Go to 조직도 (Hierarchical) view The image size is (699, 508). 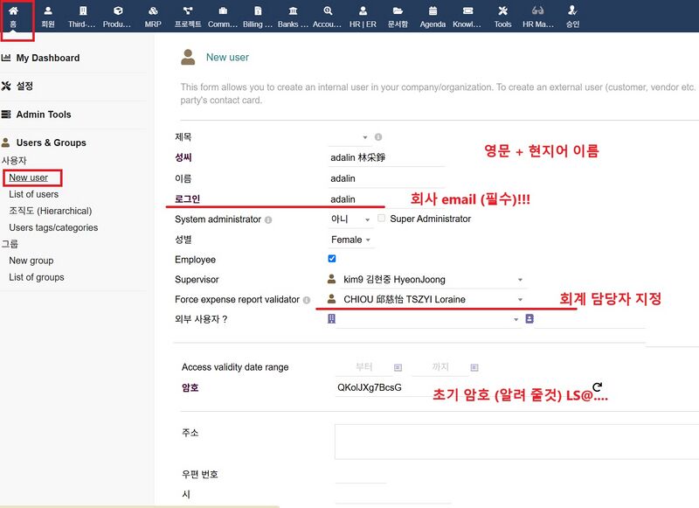coord(52,211)
